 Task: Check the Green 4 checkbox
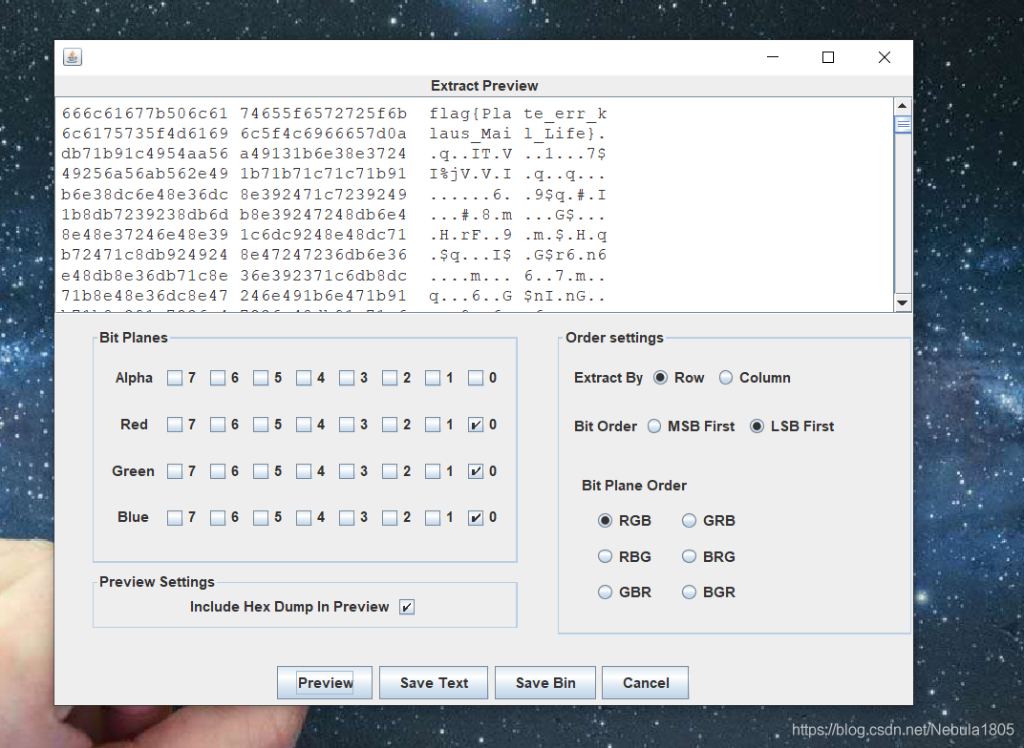[304, 471]
